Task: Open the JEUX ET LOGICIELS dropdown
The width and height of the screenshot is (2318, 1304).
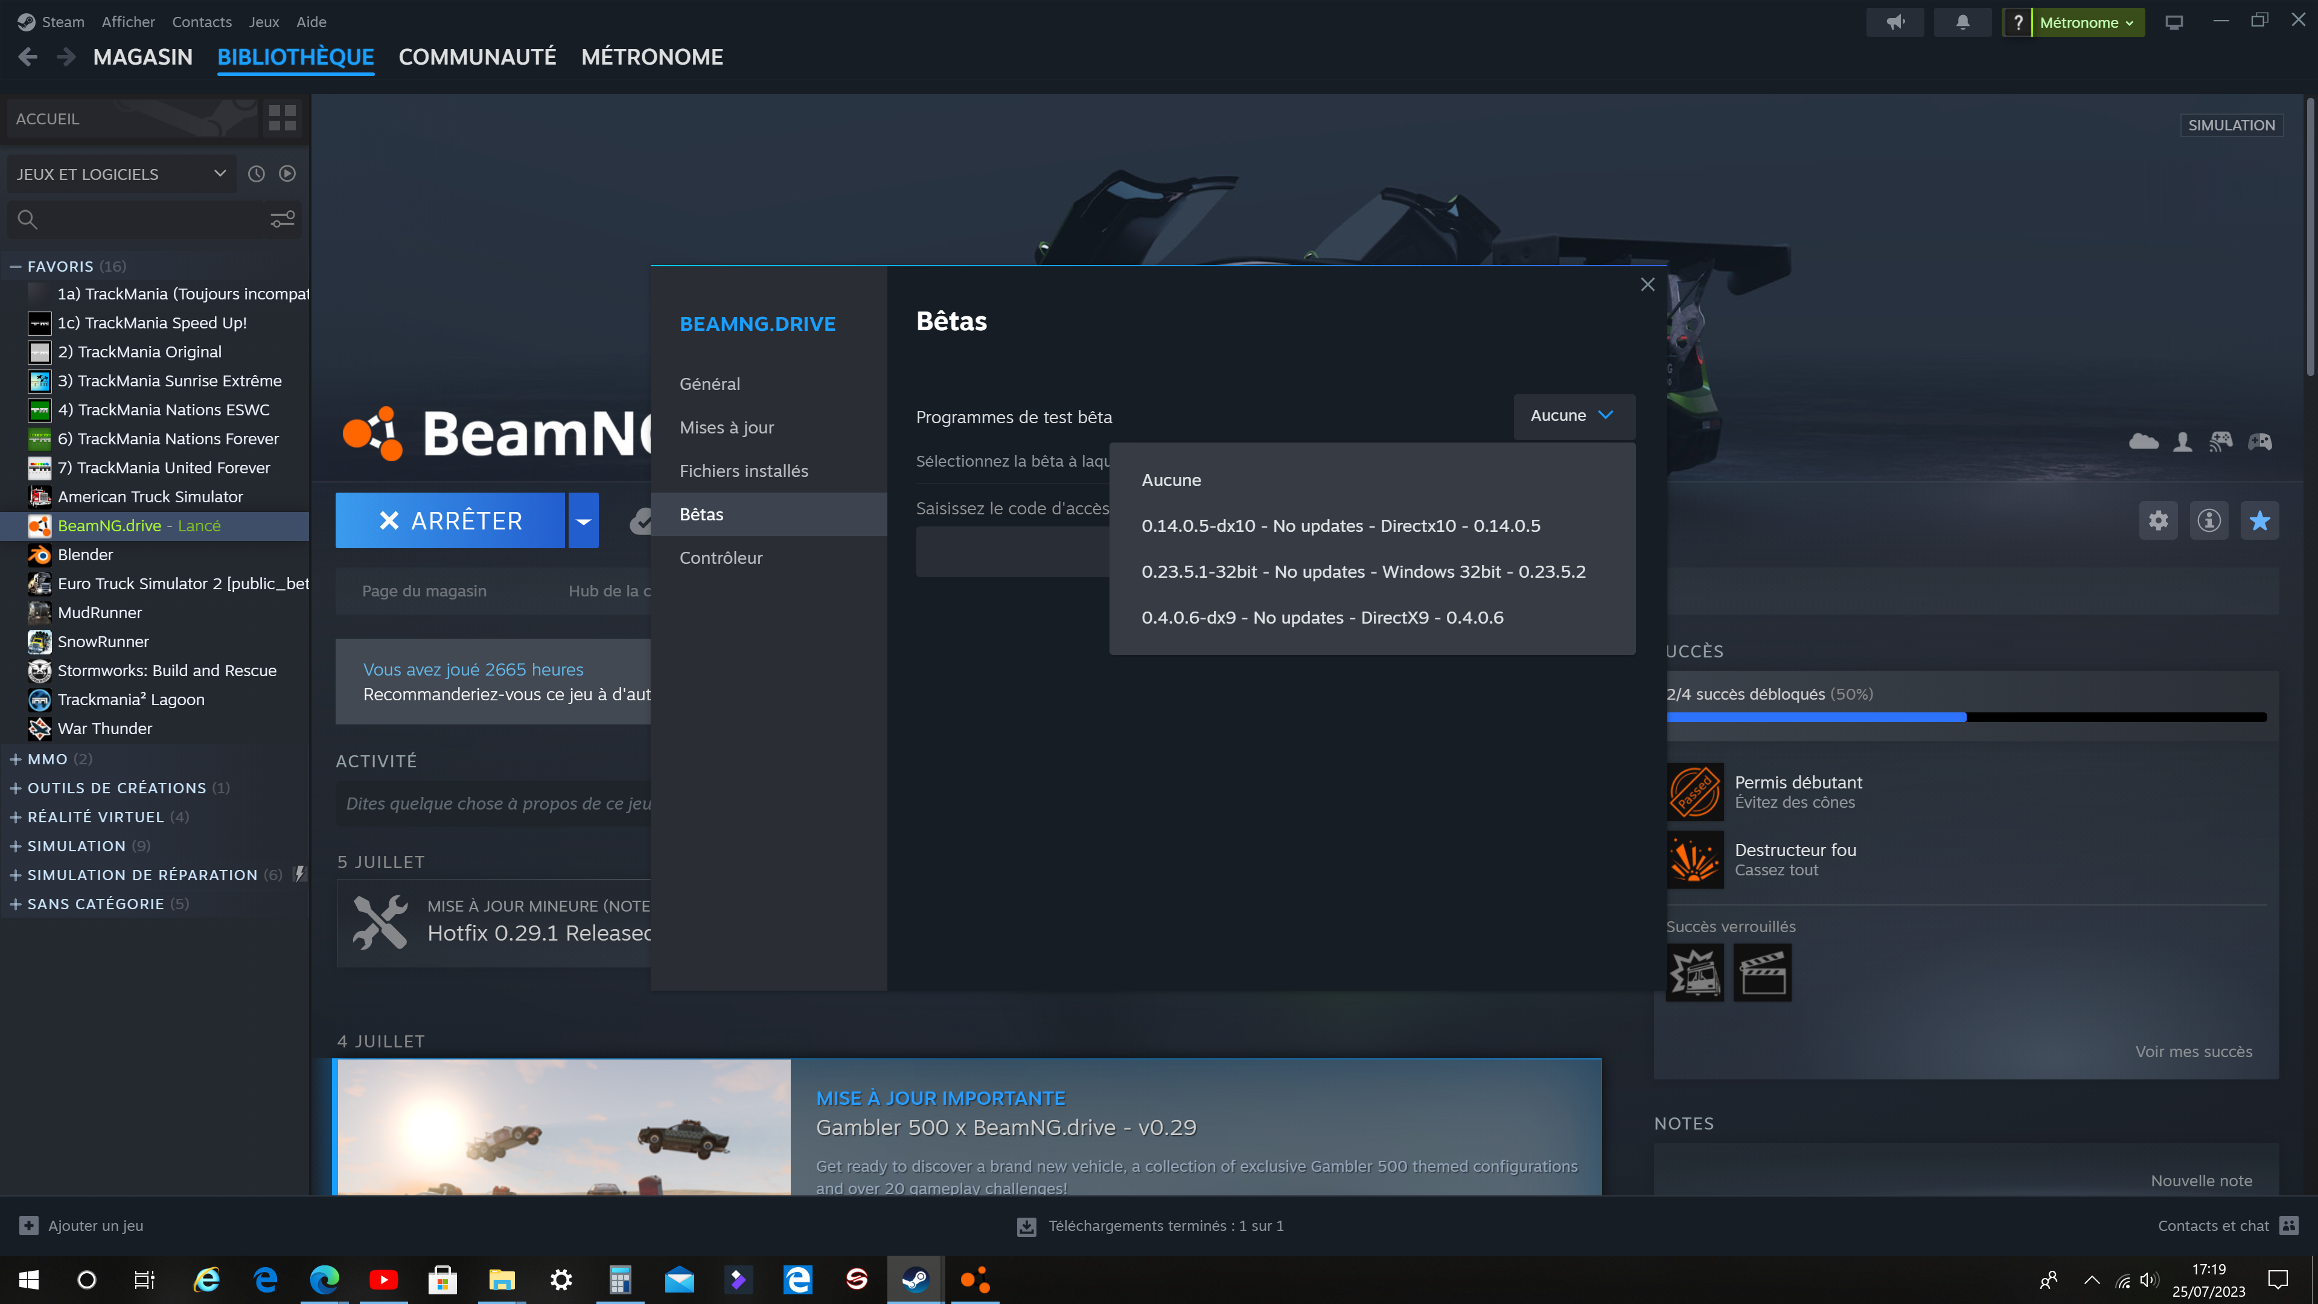Action: pos(121,174)
